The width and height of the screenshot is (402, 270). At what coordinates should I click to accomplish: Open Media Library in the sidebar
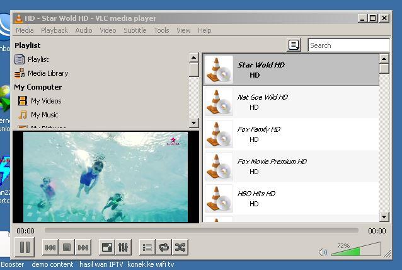48,73
